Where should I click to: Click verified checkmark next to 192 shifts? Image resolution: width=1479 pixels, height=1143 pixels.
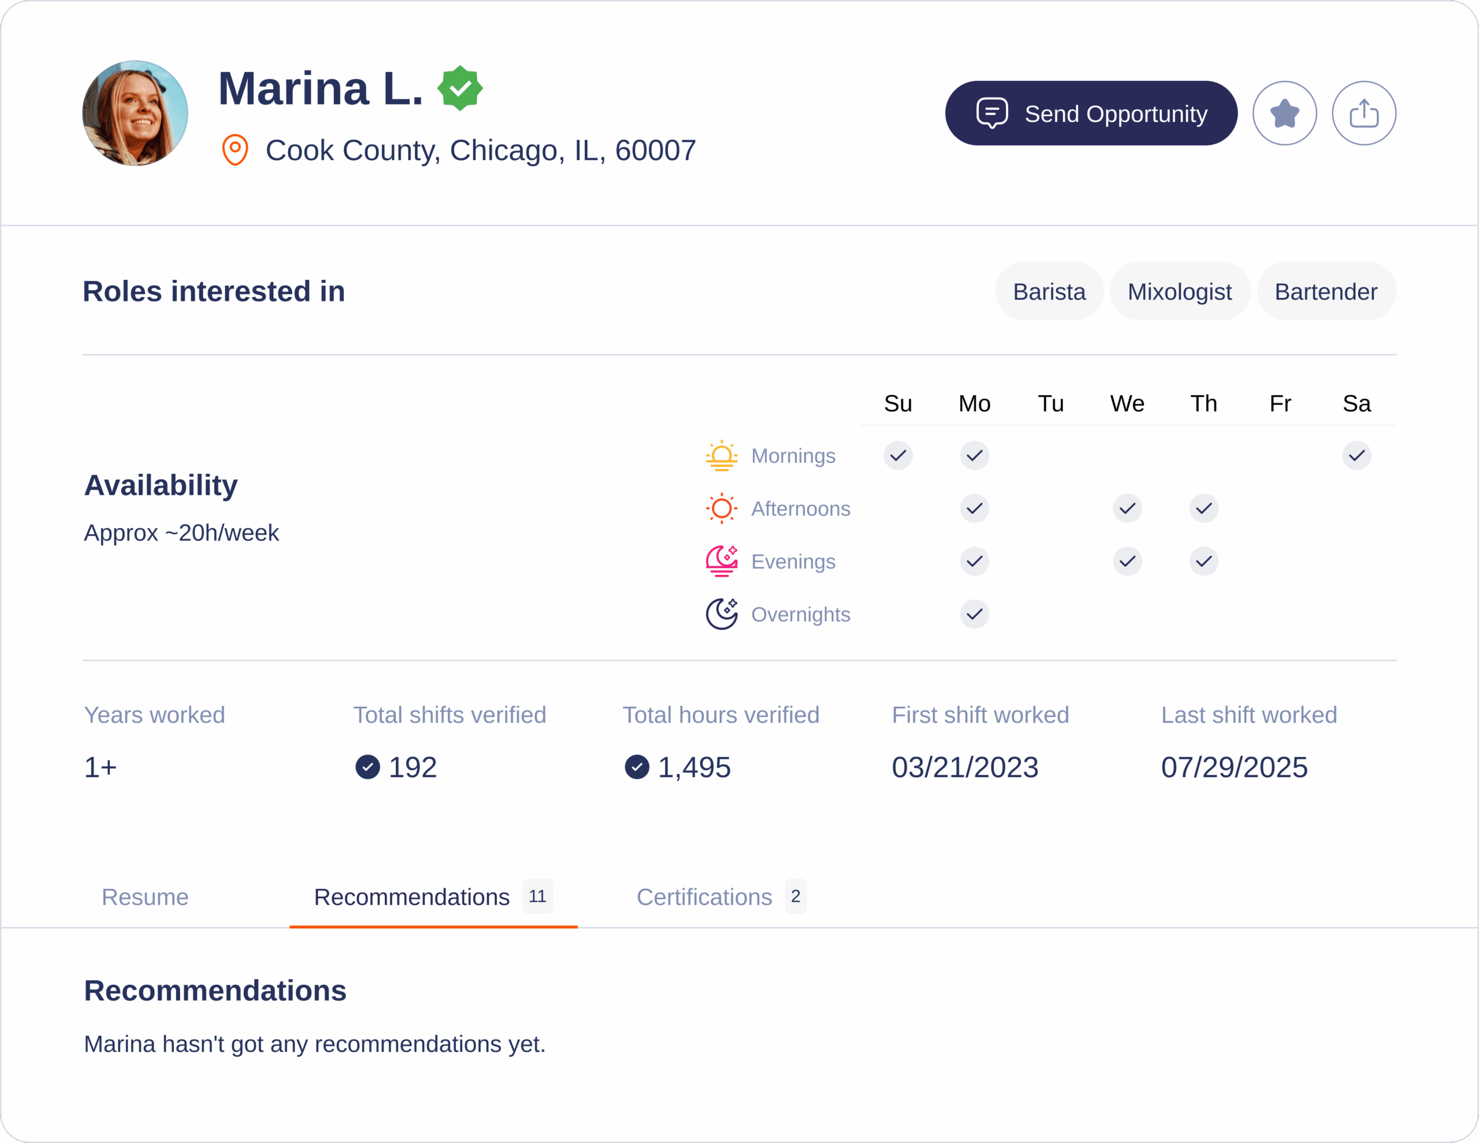click(x=367, y=767)
